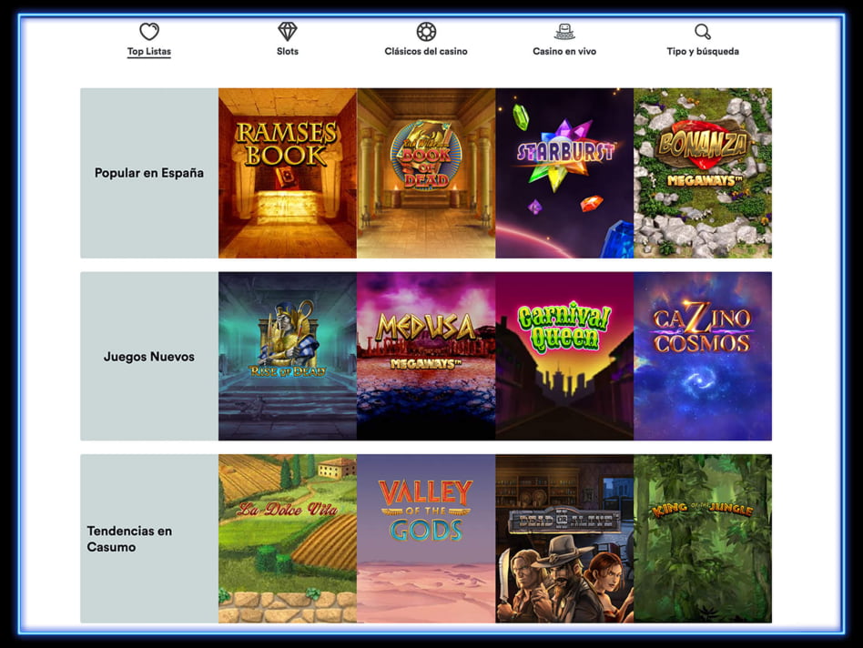Image resolution: width=863 pixels, height=648 pixels.
Task: Click the diamond icon above Slots
Action: 288,31
